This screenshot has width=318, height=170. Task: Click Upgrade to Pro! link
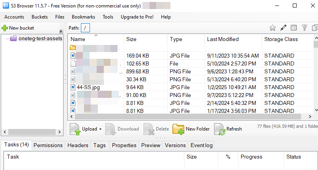(x=137, y=17)
